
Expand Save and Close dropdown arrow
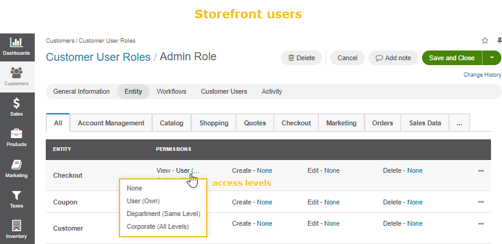492,58
